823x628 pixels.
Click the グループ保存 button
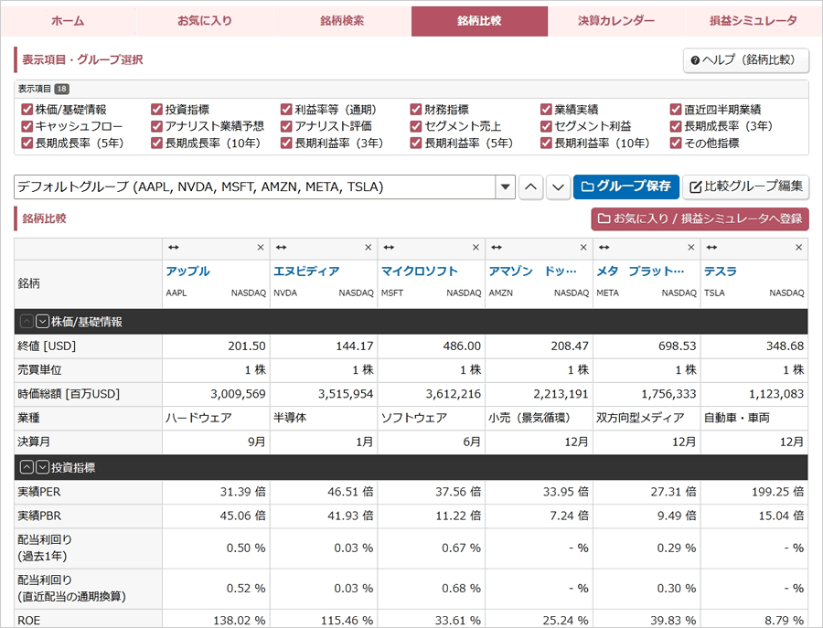626,186
